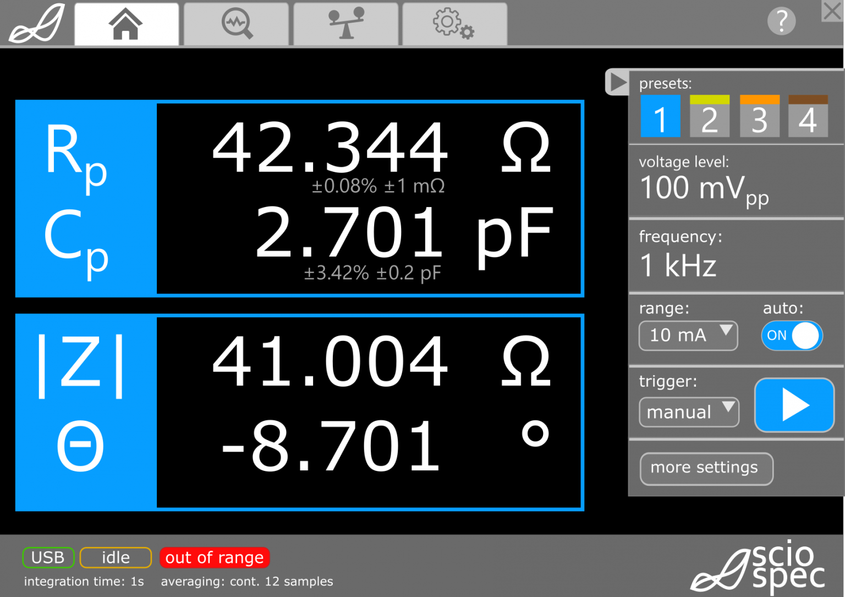Viewport: 845px width, 597px height.
Task: Open the measurement spectrum tab
Action: pyautogui.click(x=235, y=23)
